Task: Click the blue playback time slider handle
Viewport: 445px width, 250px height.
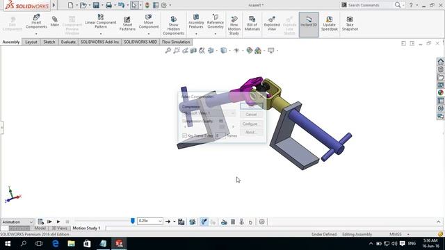Action: coord(133,221)
